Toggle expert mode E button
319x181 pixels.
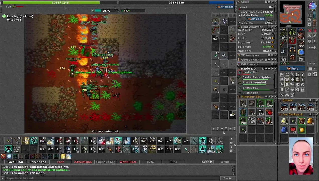315,41
